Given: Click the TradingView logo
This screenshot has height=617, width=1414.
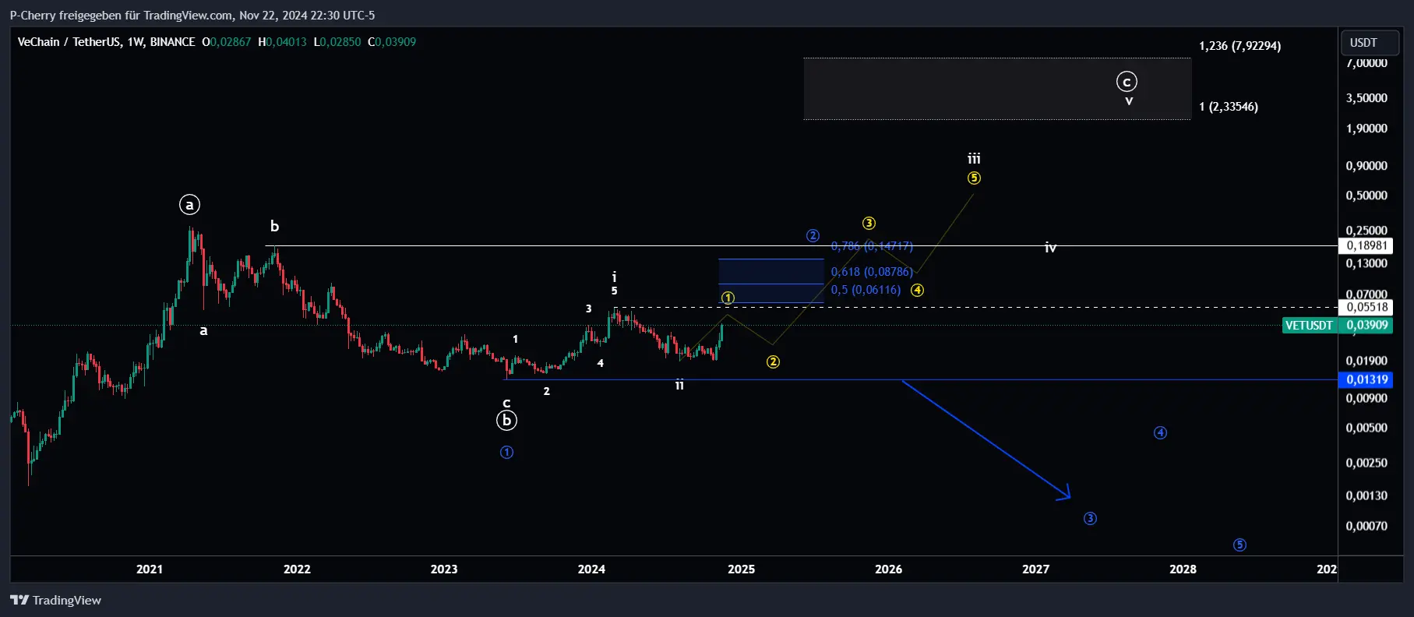Looking at the screenshot, I should 55,600.
